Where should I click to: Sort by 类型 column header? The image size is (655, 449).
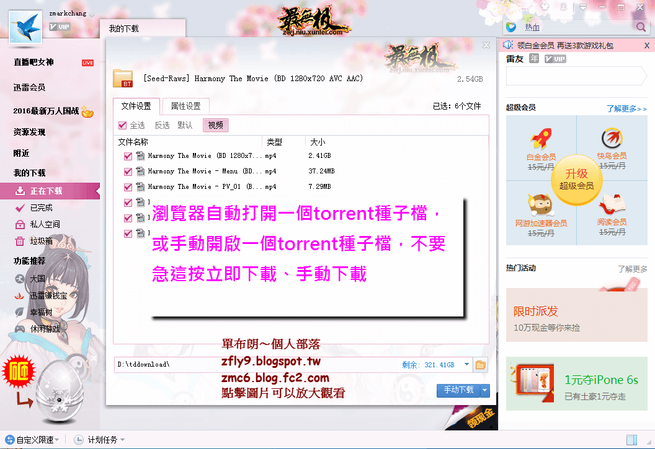point(274,142)
